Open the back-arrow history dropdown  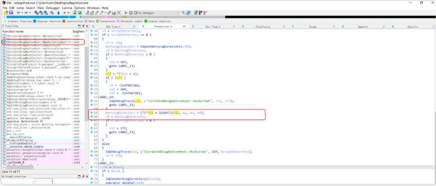[22, 13]
